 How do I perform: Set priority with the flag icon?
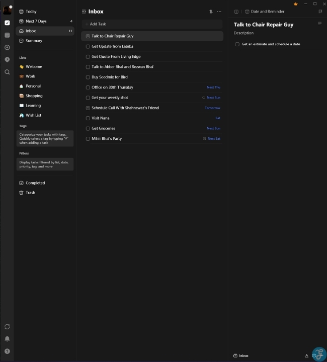(320, 12)
